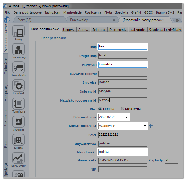
Task: Open the Firmy module icon
Action: click(18, 31)
